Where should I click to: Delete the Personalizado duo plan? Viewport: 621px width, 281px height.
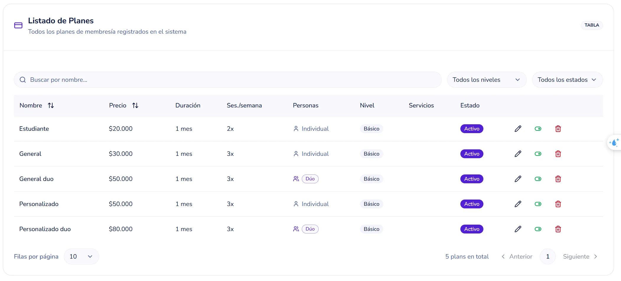558,229
